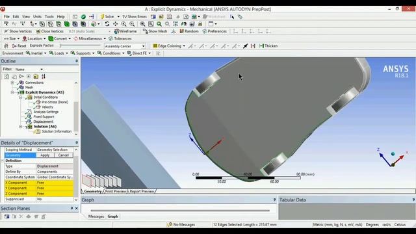
Task: Pin the Graph panel
Action: tap(274, 200)
